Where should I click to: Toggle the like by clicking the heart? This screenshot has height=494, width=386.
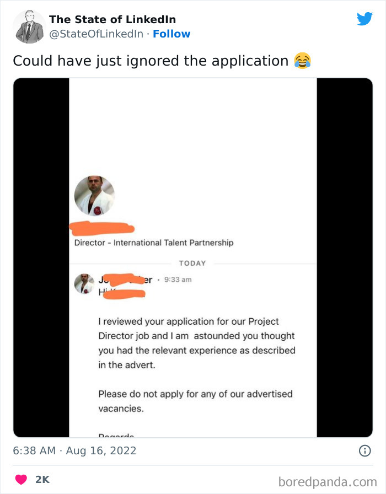21,480
